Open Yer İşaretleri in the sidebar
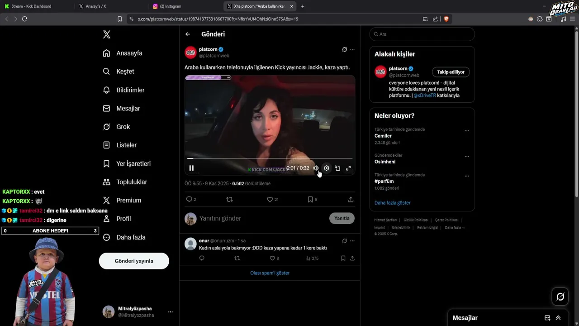 (x=127, y=163)
